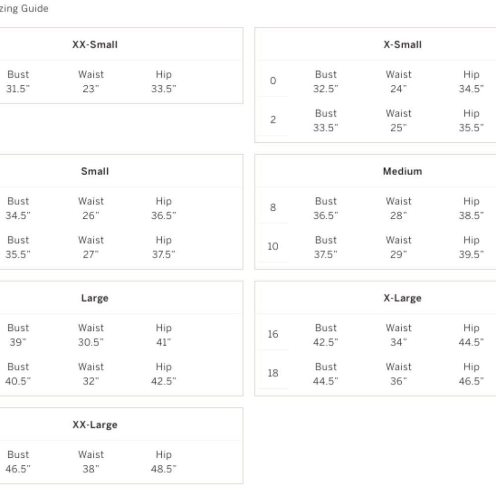Select size 16 in X-Large table
This screenshot has width=496, height=496.
pyautogui.click(x=273, y=334)
